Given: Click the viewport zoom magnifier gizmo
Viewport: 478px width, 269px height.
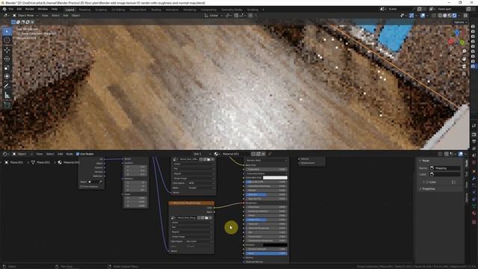Looking at the screenshot, I should (x=464, y=52).
